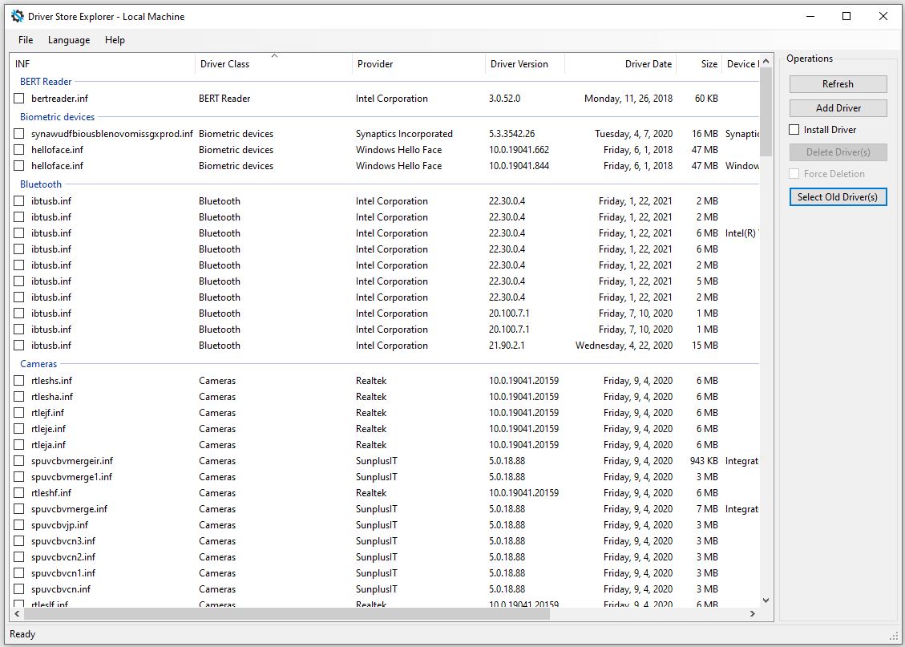Click the horizontal scrollbar right arrow

(752, 613)
